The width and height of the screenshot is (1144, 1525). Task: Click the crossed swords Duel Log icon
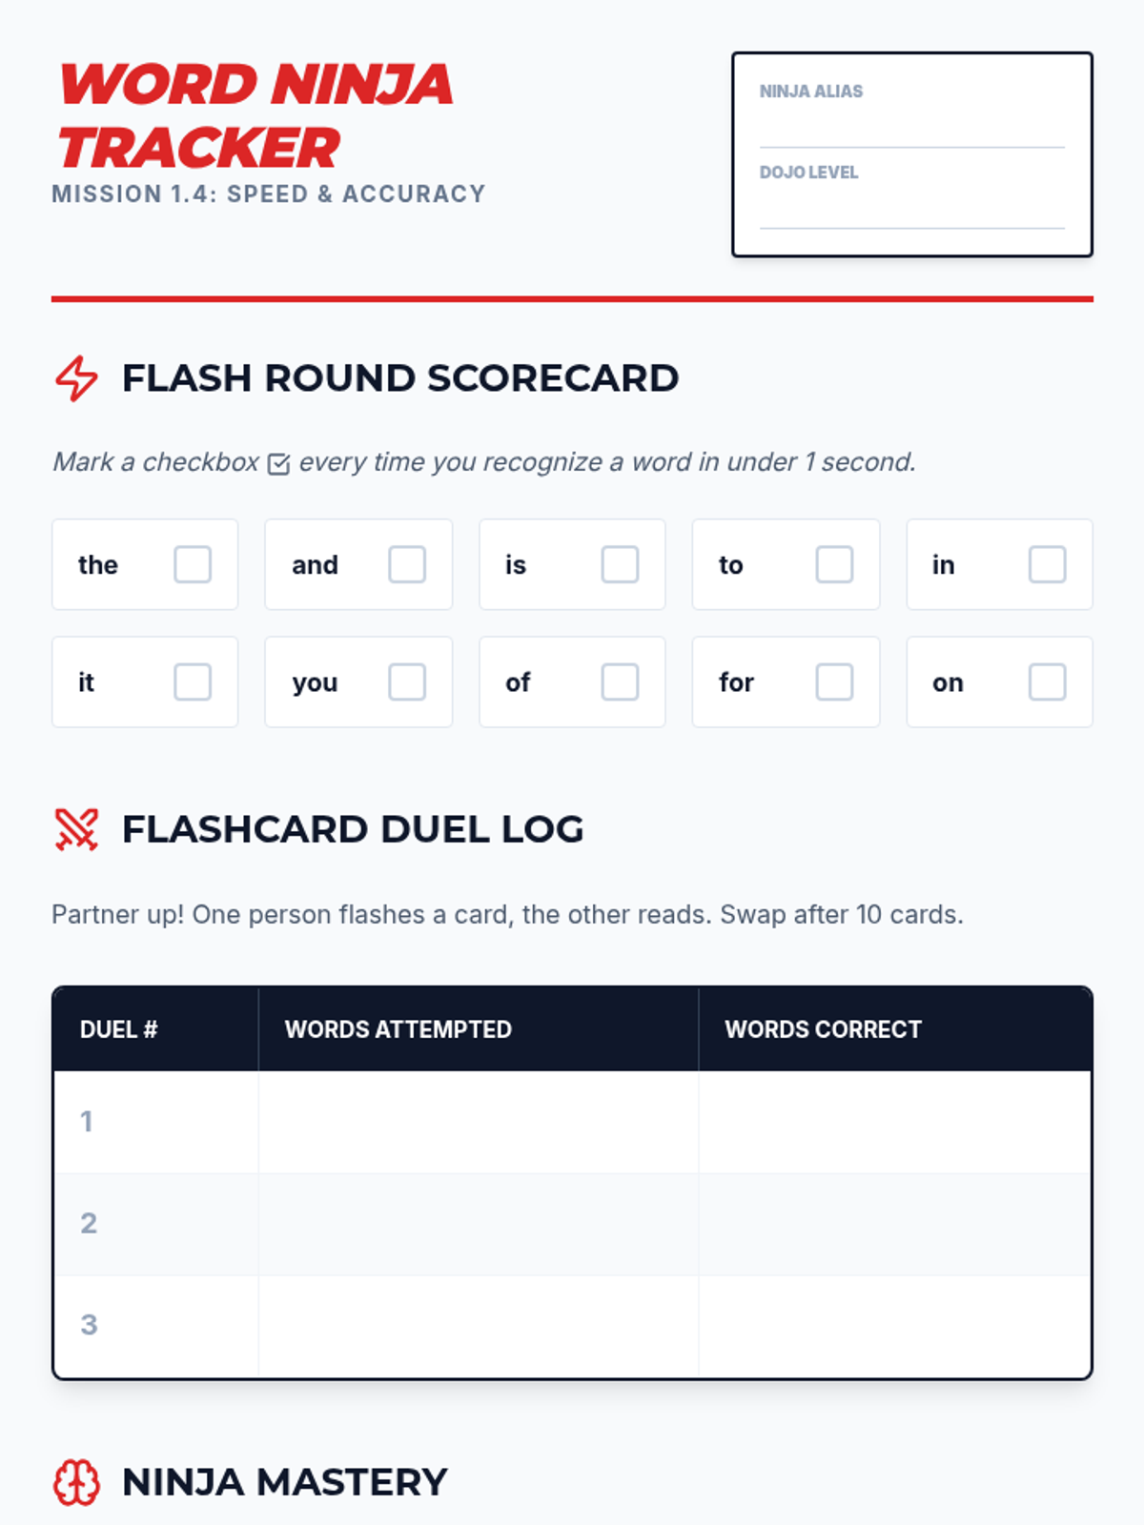[x=76, y=829]
